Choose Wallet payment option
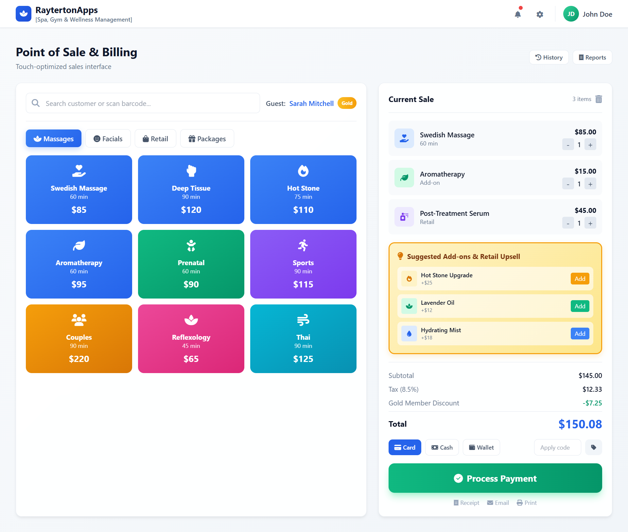The image size is (628, 532). tap(481, 447)
